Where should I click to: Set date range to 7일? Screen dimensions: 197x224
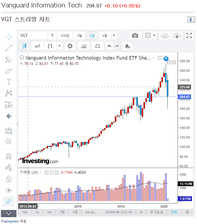62,212
